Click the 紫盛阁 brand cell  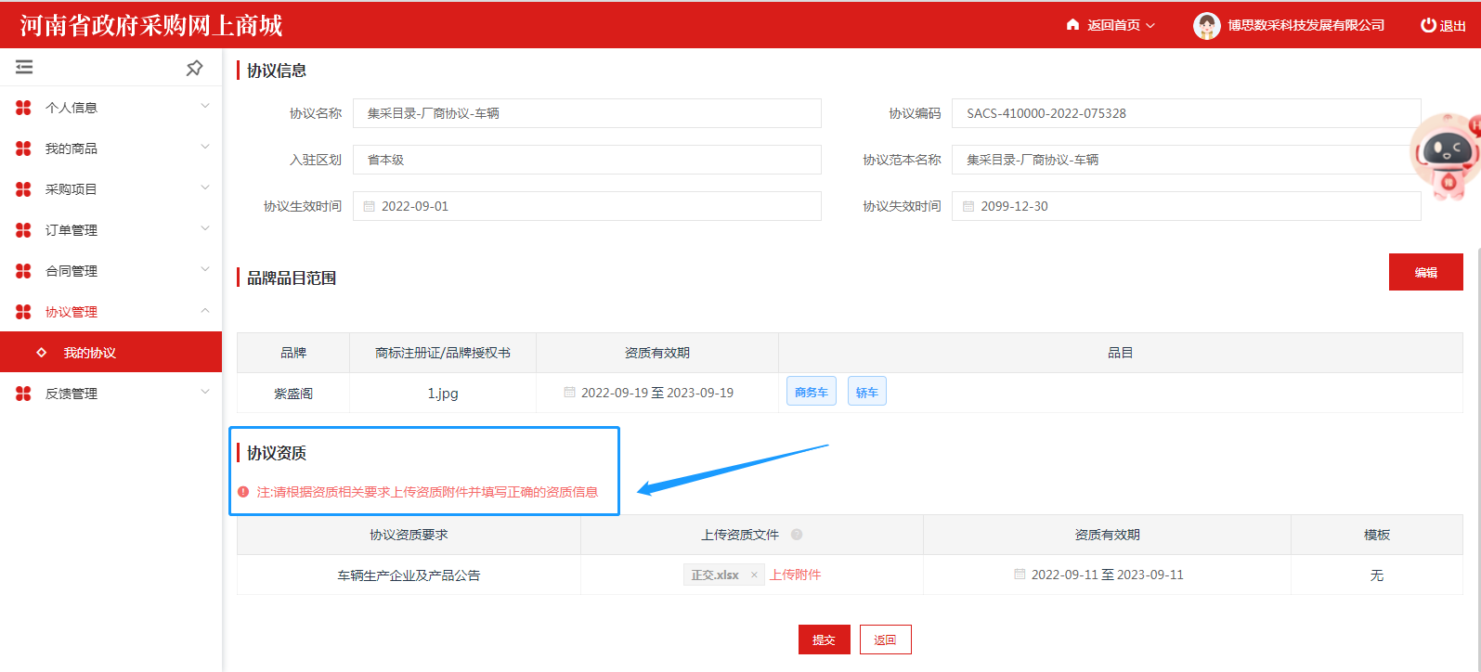[x=293, y=394]
